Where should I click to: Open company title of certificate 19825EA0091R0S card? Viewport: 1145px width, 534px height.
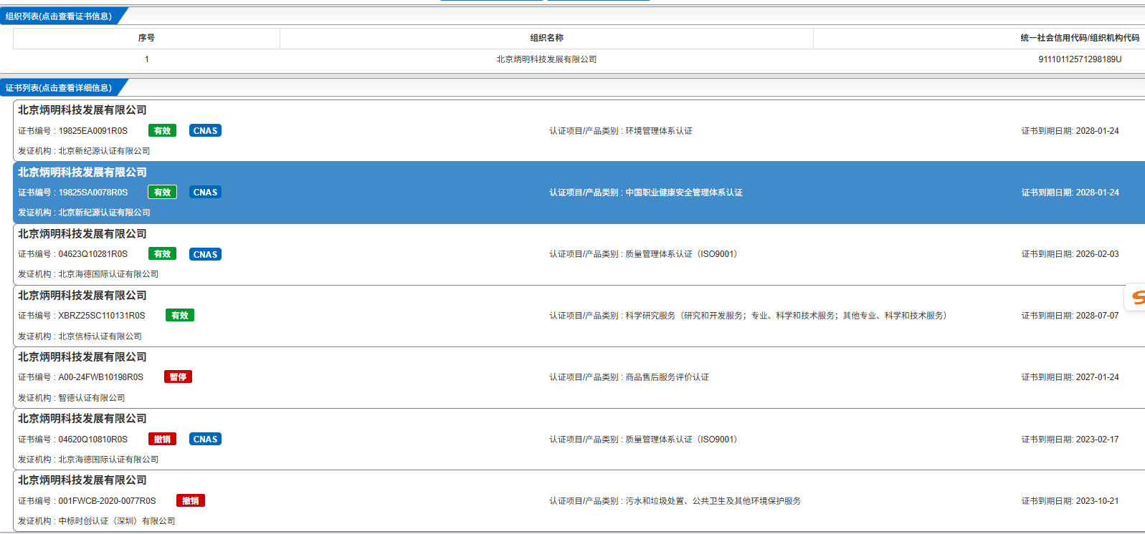[x=82, y=110]
